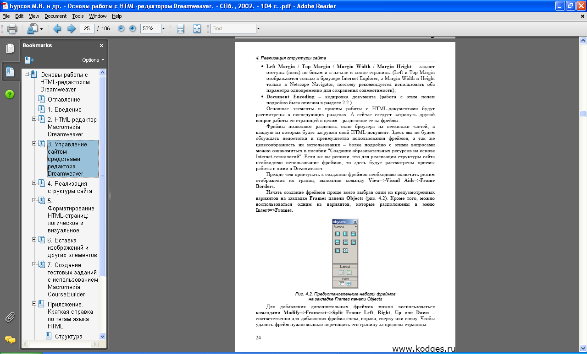Select bookmark 6. Вставка изображений
The image size is (587, 354).
tap(72, 247)
